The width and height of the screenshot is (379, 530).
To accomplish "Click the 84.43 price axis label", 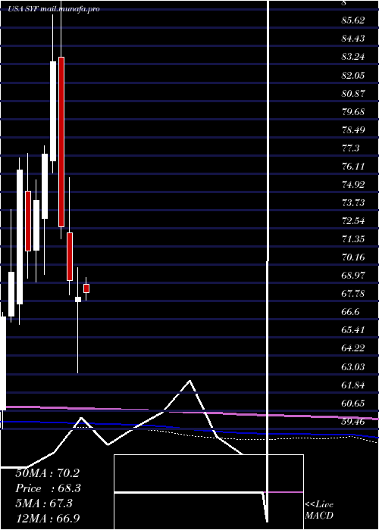I will click(x=353, y=39).
